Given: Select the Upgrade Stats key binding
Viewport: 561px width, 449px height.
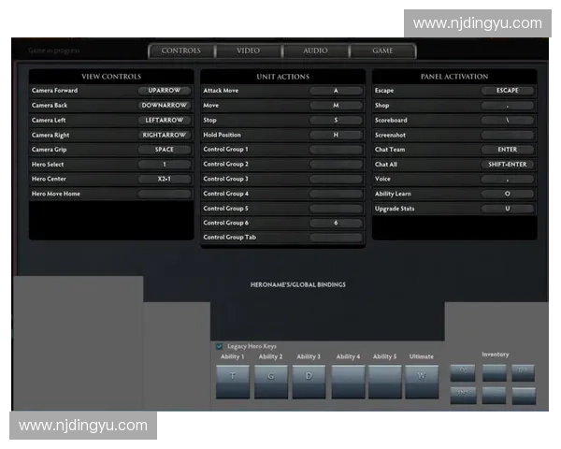Looking at the screenshot, I should point(508,209).
